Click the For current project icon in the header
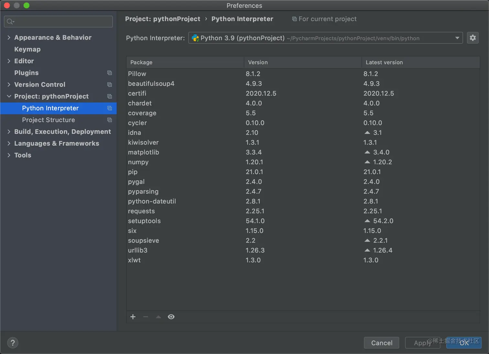 294,19
